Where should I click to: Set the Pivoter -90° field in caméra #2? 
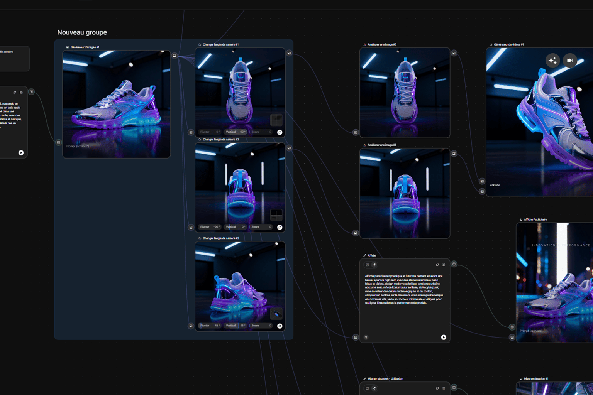pos(210,227)
